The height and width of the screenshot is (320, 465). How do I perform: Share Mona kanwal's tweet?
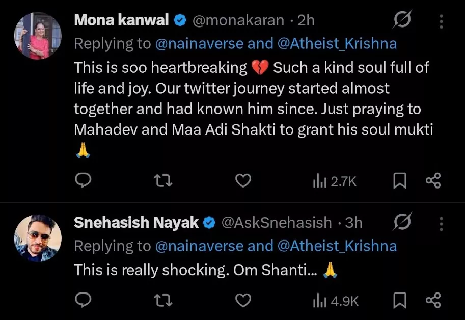[433, 181]
